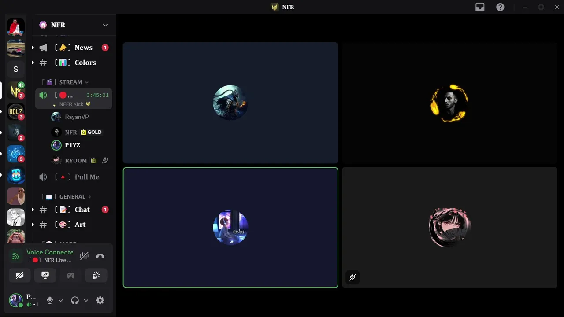Click the Voice Connected status text
564x317 pixels.
(x=50, y=252)
